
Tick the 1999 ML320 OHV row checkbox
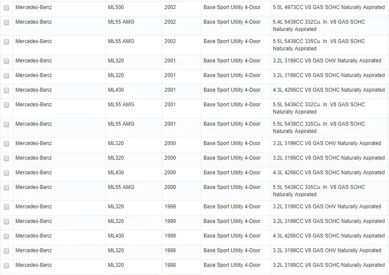click(x=6, y=207)
